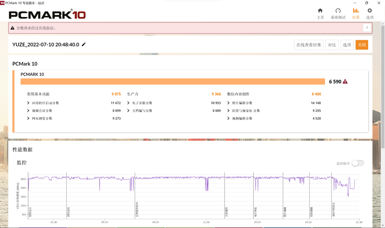Open the 选项 button beside 对比

point(347,45)
